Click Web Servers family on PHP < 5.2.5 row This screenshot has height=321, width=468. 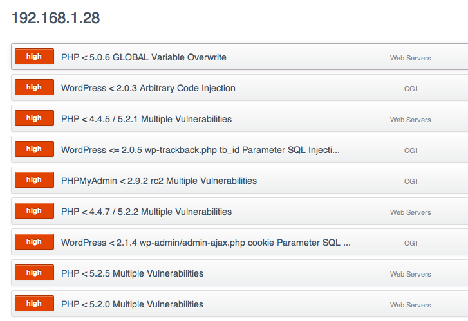coord(411,274)
